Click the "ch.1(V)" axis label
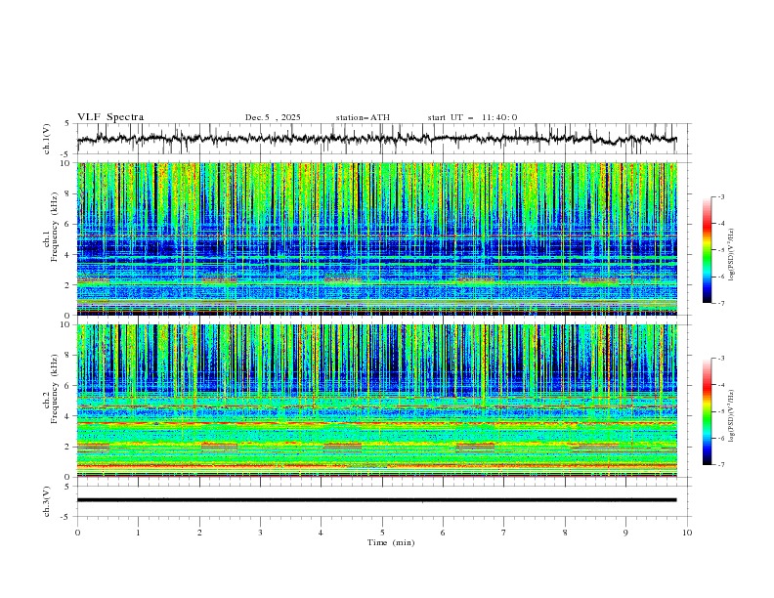The width and height of the screenshot is (774, 598). 47,139
